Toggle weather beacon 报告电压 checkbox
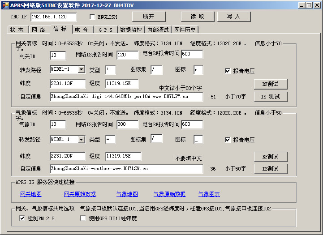Screen dimensions: 323x235 pos(228,140)
